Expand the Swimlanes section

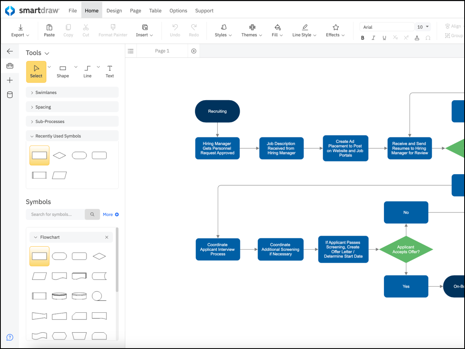[x=72, y=93]
